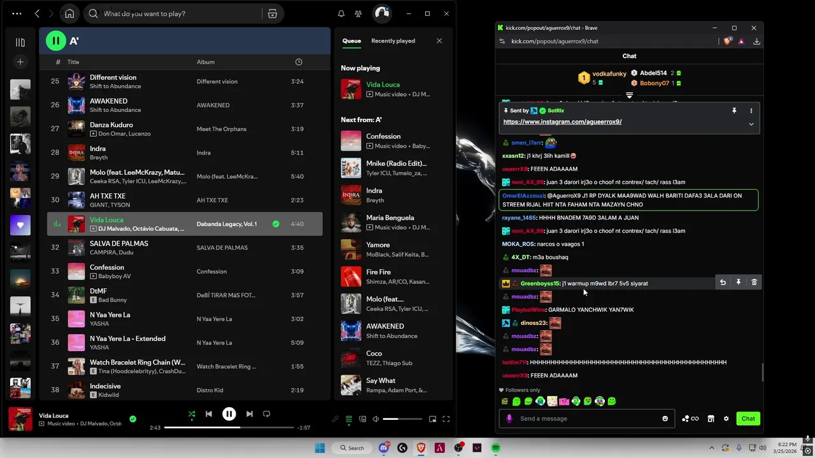
Task: Open Spotify icon in Windows taskbar
Action: 495,448
